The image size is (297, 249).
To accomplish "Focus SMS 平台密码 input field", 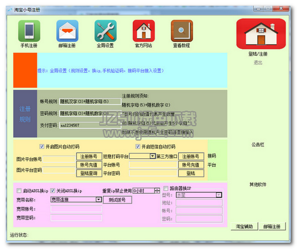I will pyautogui.click(x=153, y=173).
